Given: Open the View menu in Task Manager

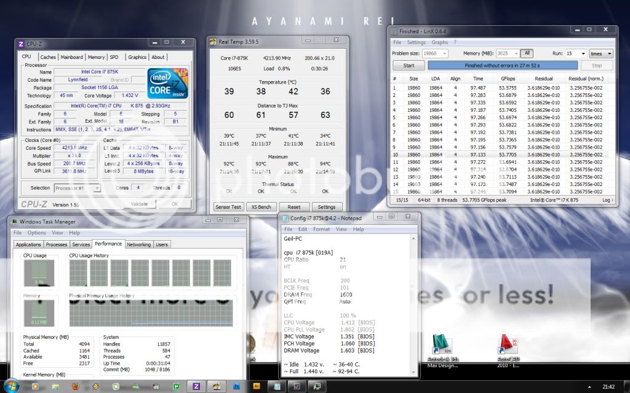Looking at the screenshot, I should click(x=57, y=233).
